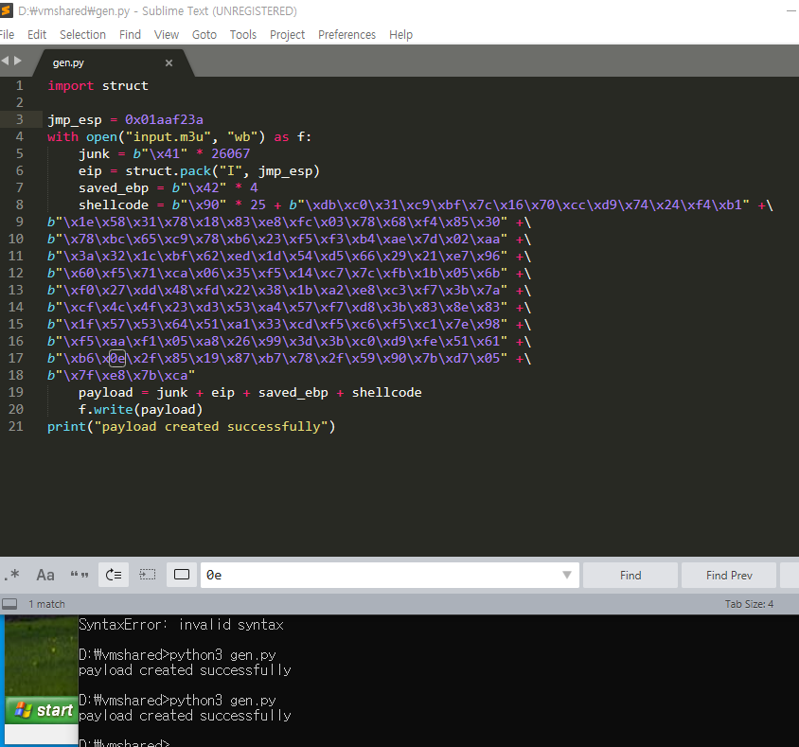
Task: Open the View menu
Action: 167,35
